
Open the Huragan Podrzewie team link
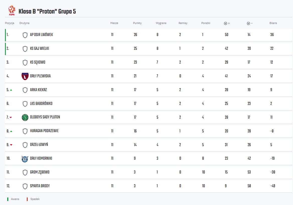pos(44,131)
